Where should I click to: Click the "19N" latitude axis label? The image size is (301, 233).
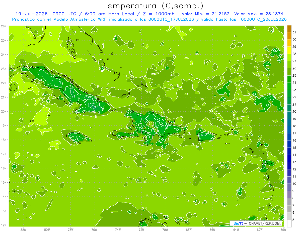tap(4, 126)
